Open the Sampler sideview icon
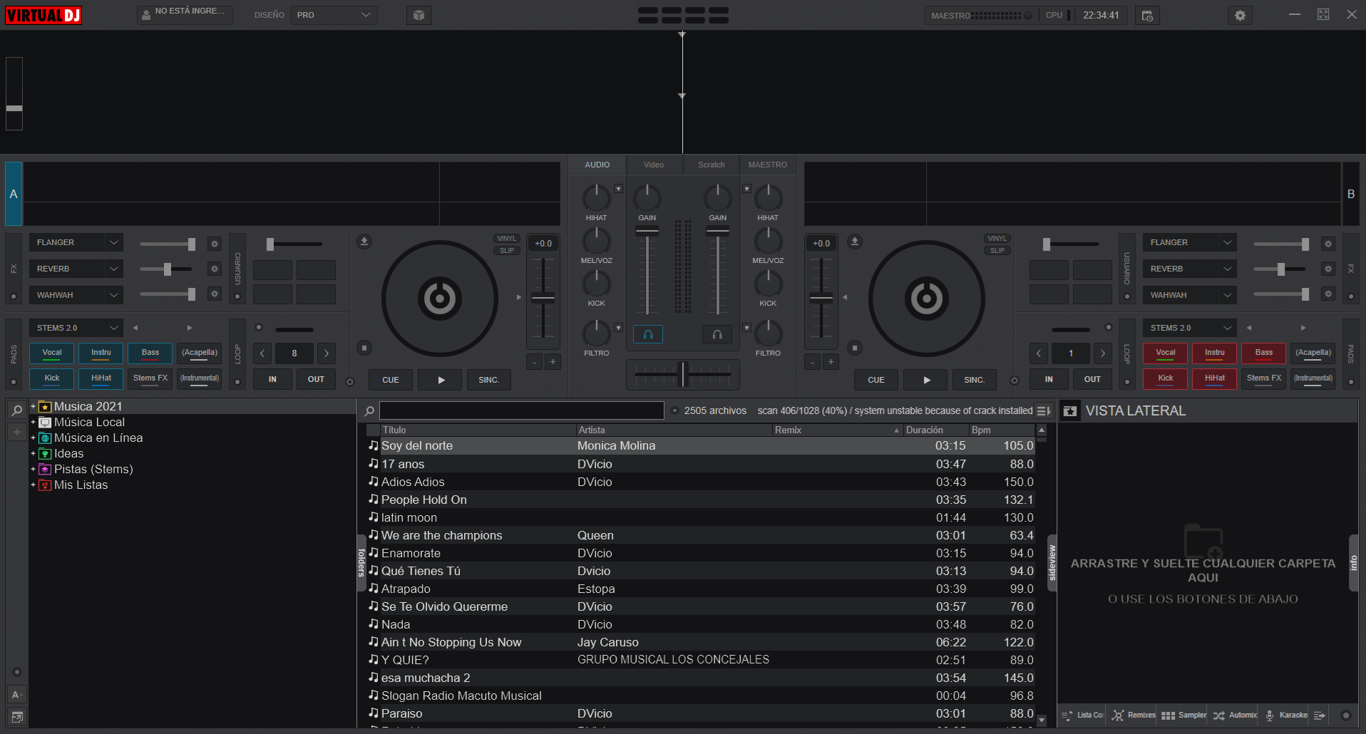Image resolution: width=1366 pixels, height=734 pixels. (1183, 715)
